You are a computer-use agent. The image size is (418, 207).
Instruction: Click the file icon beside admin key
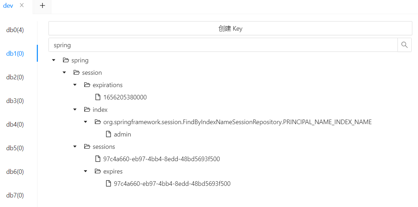point(109,134)
